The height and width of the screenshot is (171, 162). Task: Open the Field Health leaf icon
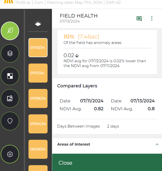pos(10,31)
